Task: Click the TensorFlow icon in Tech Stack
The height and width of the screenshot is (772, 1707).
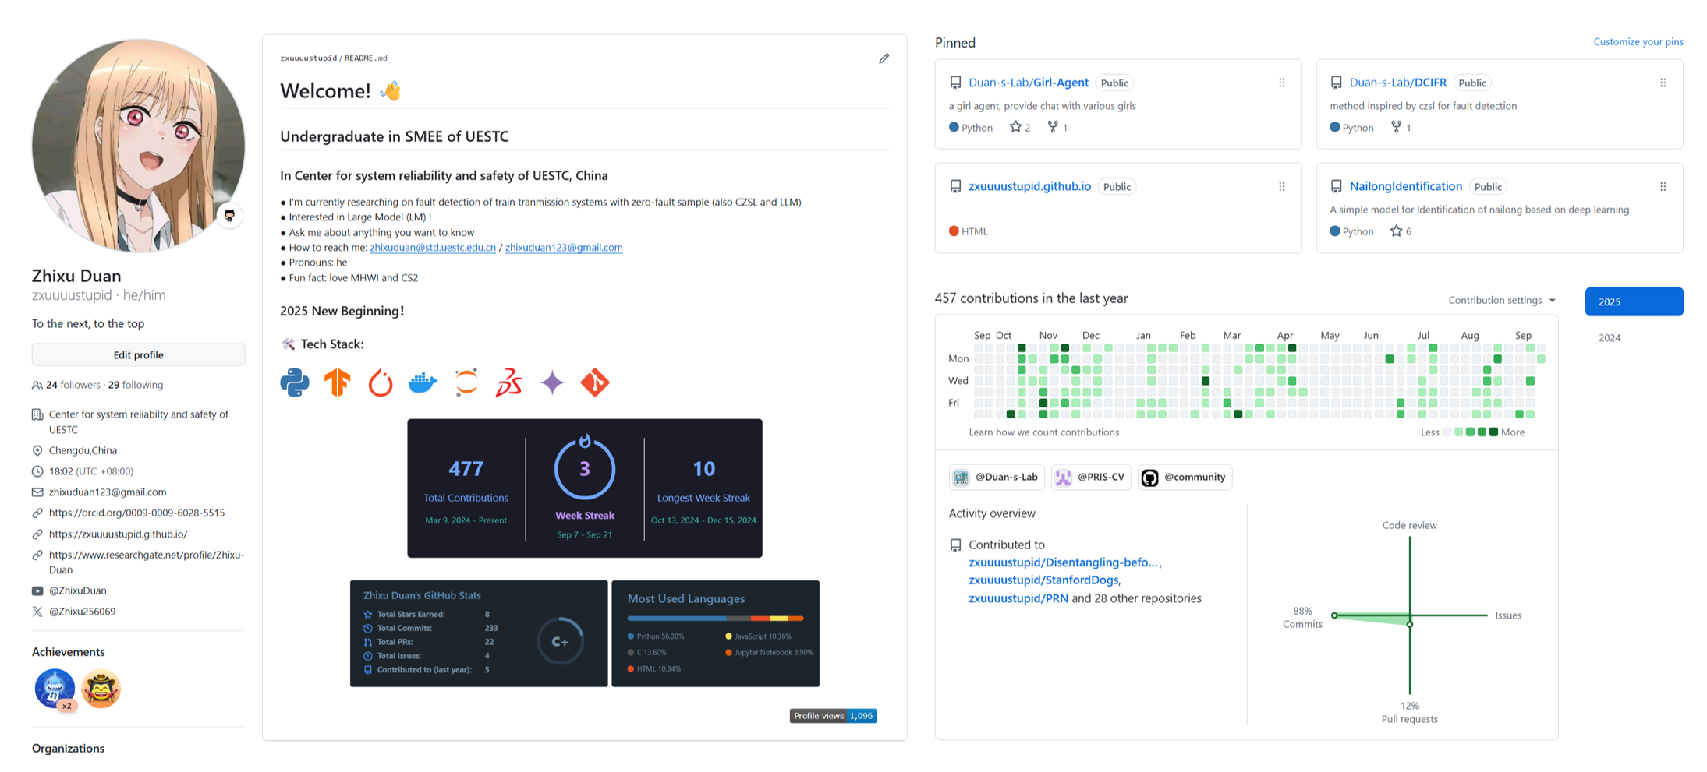Action: tap(338, 382)
